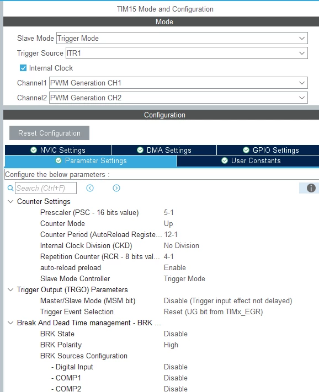The width and height of the screenshot is (319, 392).
Task: Go to previous search result arrow
Action: (90, 188)
